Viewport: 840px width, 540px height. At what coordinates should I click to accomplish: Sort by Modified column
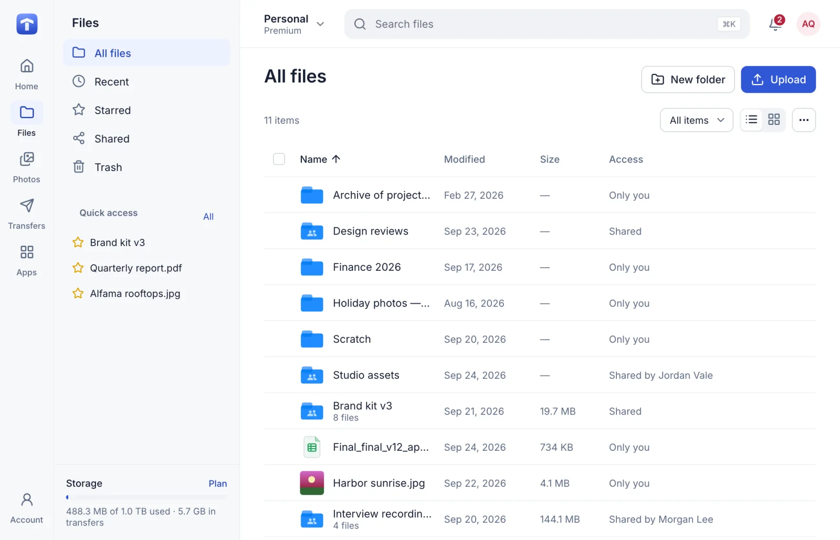click(465, 159)
